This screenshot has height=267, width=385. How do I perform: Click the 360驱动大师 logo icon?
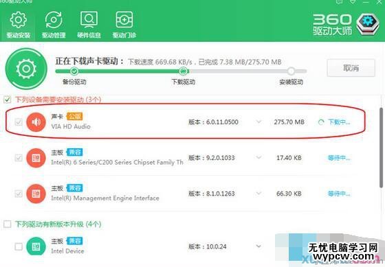click(368, 25)
